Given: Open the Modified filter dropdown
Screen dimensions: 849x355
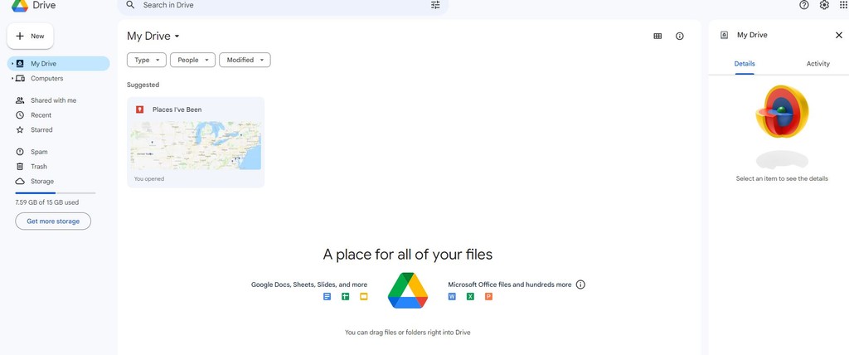Looking at the screenshot, I should coord(245,60).
